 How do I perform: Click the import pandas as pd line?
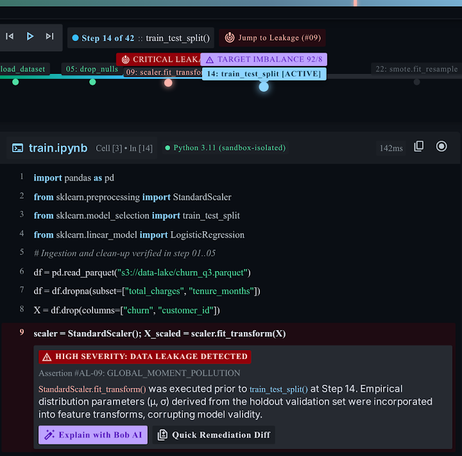74,178
